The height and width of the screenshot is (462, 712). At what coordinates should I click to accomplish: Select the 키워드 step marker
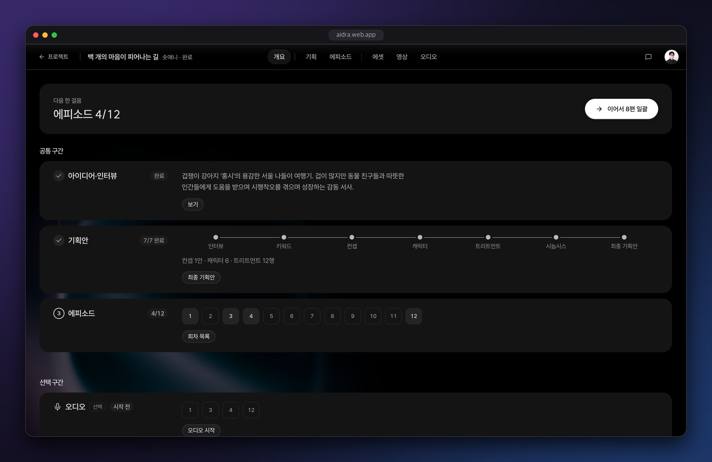click(x=284, y=237)
